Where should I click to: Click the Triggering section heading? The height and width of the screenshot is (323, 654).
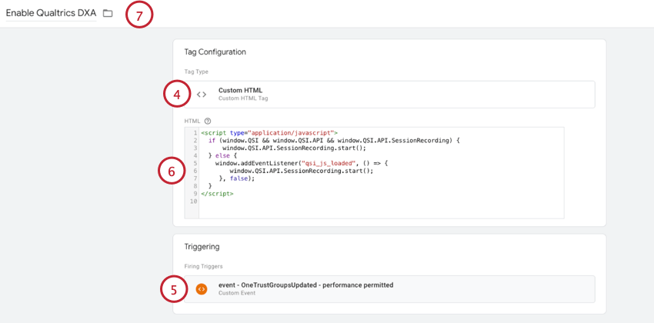tap(202, 247)
